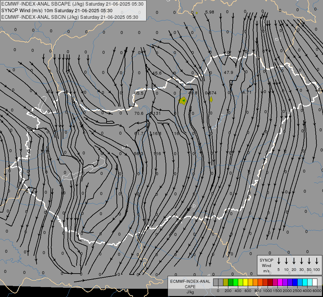
Task: Click the 200 tick label on the CAPE scale
Action: point(228,291)
